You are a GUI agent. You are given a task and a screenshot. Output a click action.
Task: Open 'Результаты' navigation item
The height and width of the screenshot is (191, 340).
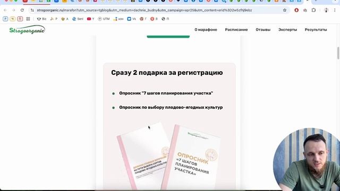[x=316, y=30]
